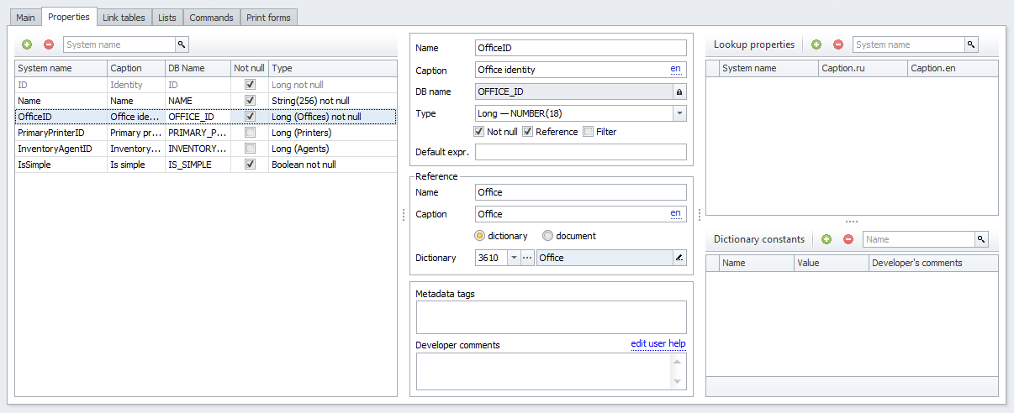Click the ellipsis button beside Dictionary code
Screen dimensions: 1014x413
tap(528, 258)
